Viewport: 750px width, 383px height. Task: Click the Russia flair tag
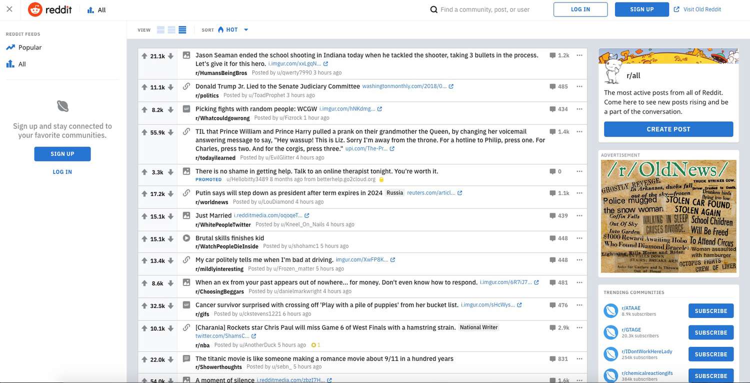(395, 192)
